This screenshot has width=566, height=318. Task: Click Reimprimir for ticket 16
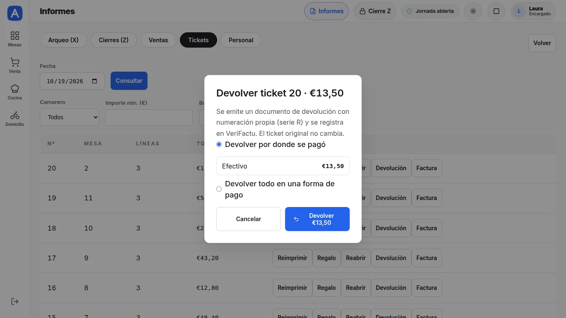click(293, 288)
